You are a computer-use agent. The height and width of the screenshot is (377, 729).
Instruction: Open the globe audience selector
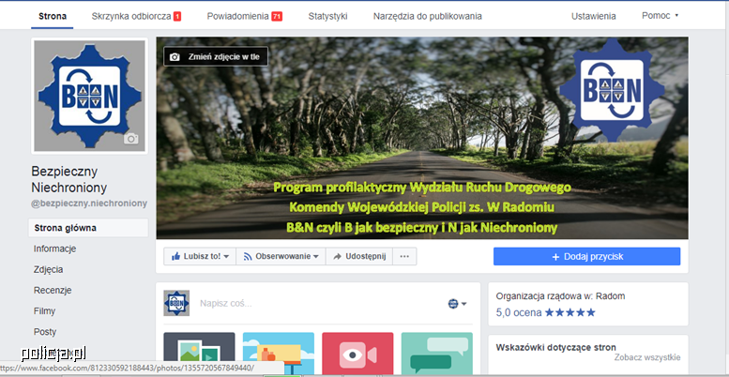(457, 304)
